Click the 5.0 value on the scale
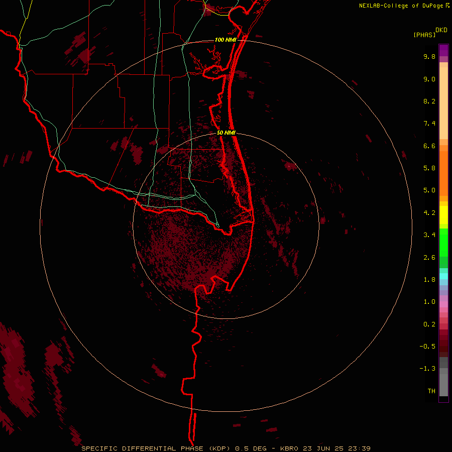This screenshot has height=452, width=452. [429, 190]
